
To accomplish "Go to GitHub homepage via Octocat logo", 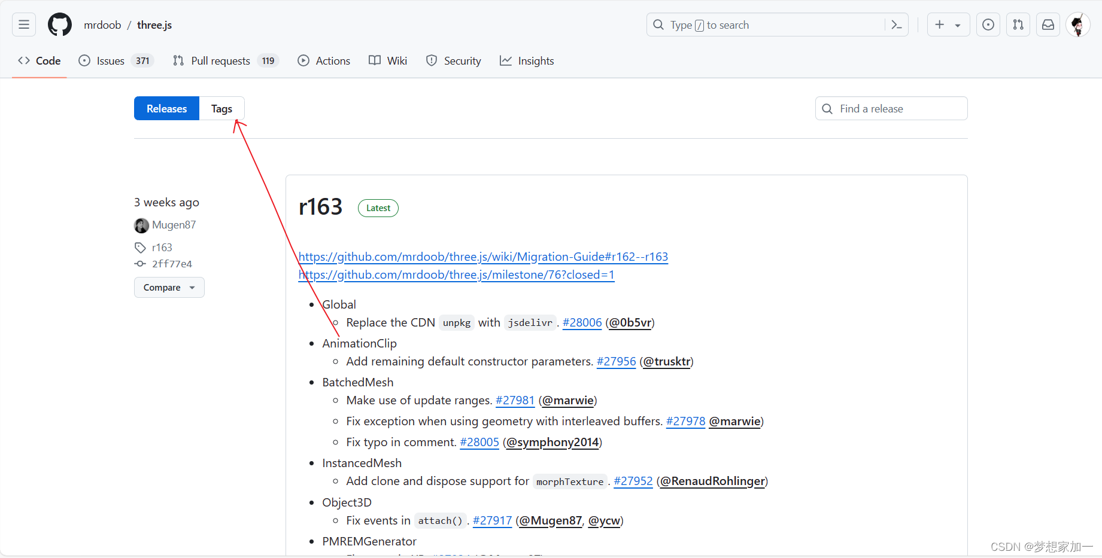I will (x=60, y=25).
